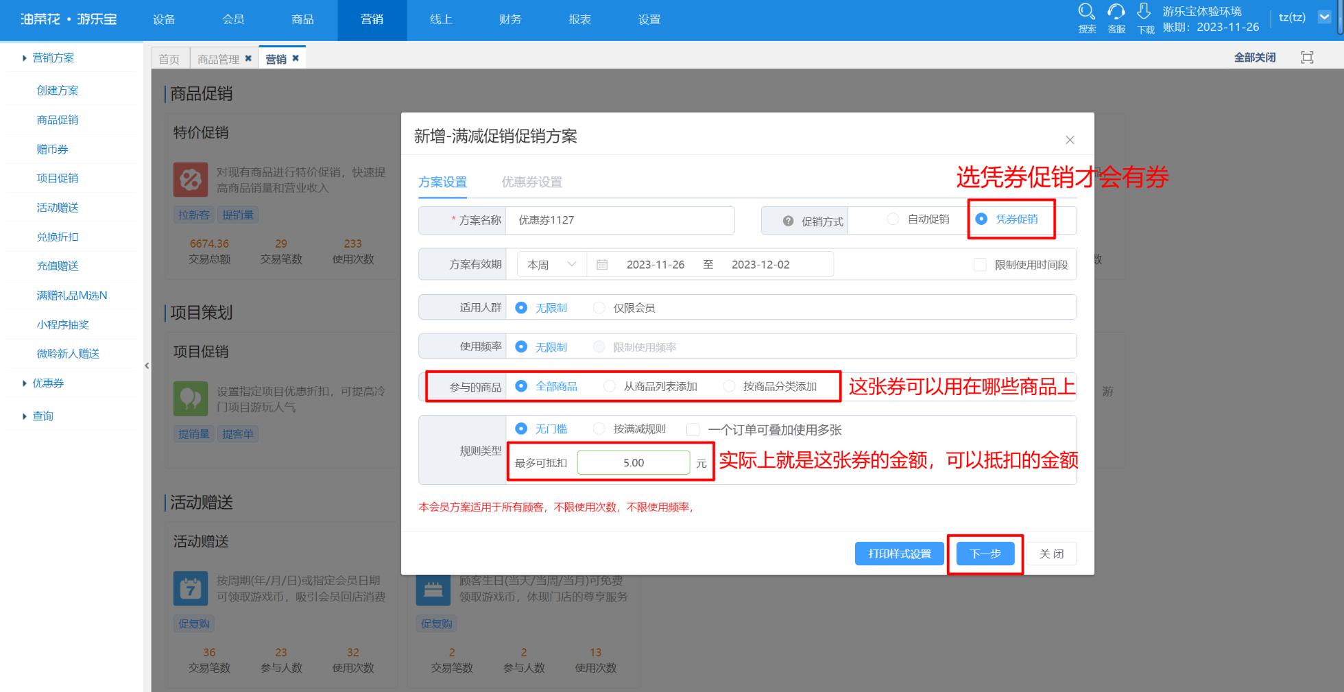Select 从商品列表添加 radio option

point(609,386)
